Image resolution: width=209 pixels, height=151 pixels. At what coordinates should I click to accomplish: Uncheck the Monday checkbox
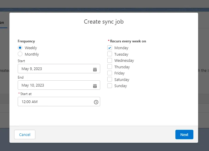click(110, 48)
